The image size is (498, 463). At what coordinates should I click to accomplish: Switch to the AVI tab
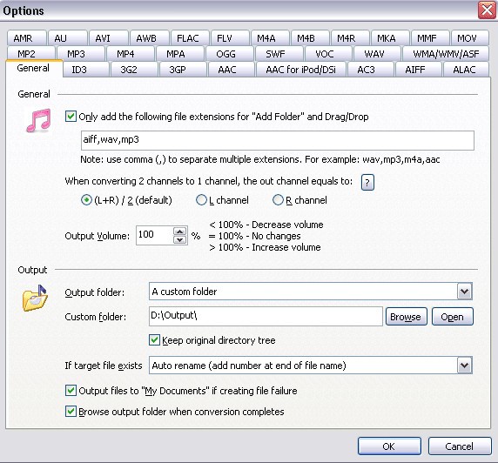pos(109,38)
